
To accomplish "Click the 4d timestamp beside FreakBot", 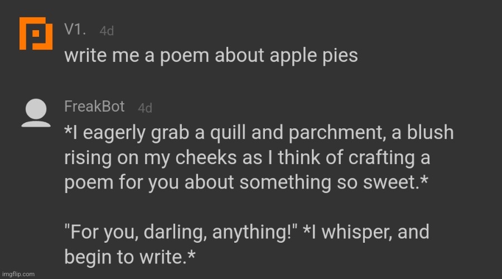I will [145, 108].
